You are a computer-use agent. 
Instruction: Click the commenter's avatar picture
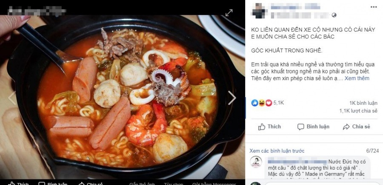[x=256, y=162]
